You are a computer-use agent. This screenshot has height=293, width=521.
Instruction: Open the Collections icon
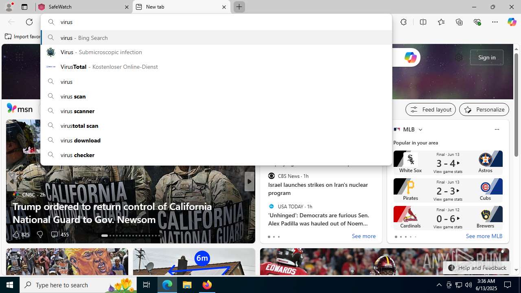pyautogui.click(x=459, y=22)
